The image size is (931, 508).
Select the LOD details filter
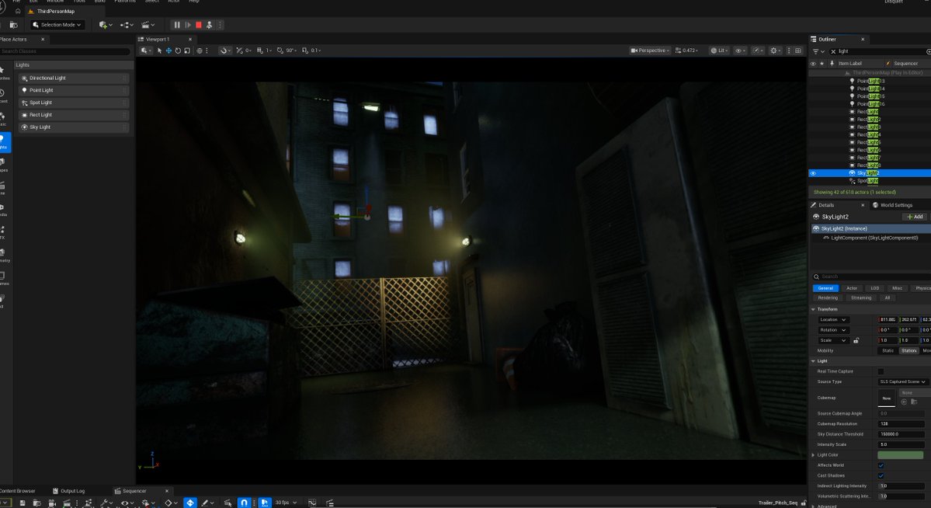[874, 288]
